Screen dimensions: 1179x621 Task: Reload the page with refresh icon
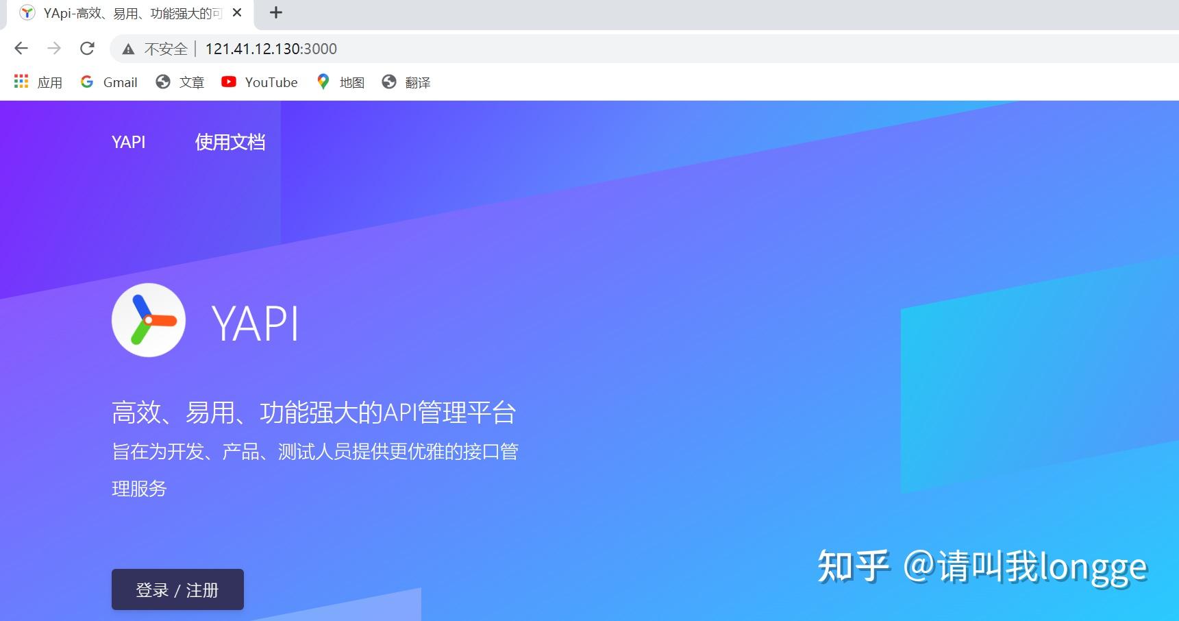[87, 48]
